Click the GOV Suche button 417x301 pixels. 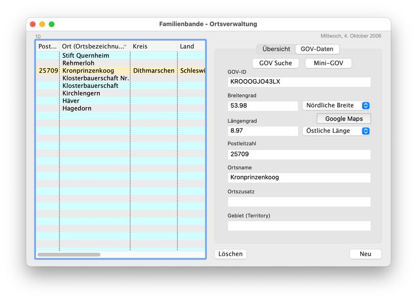point(275,63)
